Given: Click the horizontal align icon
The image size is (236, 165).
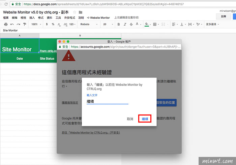Looking at the screenshot, I should tap(174, 24).
